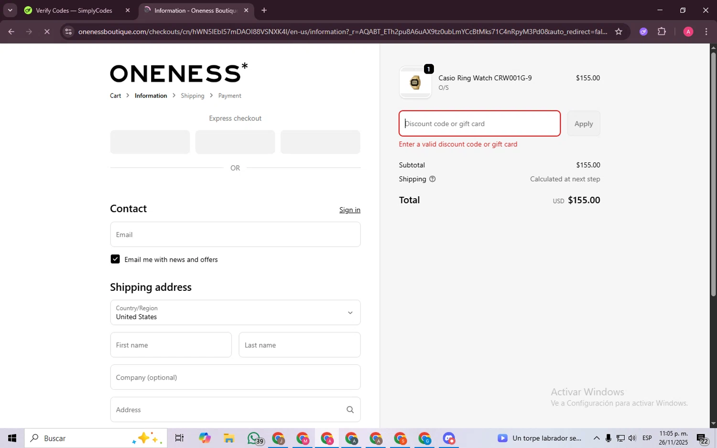This screenshot has height=448, width=717.
Task: Open the Chrome taskbar icon with S badge
Action: (400, 438)
